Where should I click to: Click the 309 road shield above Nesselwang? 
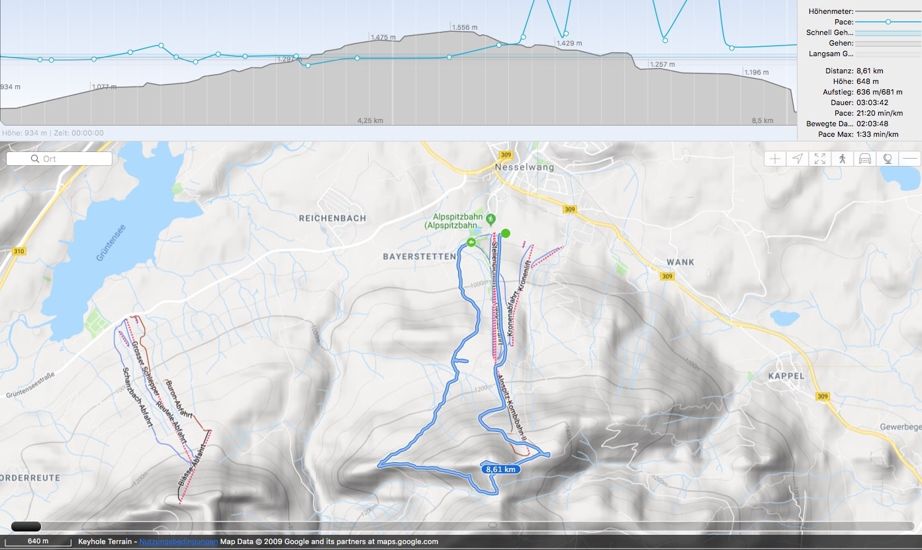[507, 155]
